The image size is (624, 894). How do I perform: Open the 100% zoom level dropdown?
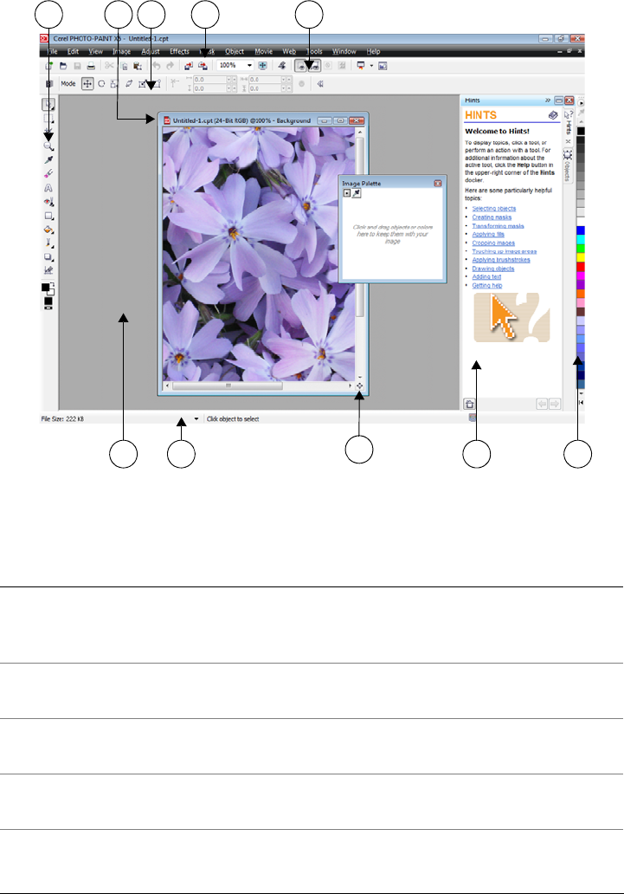(249, 66)
